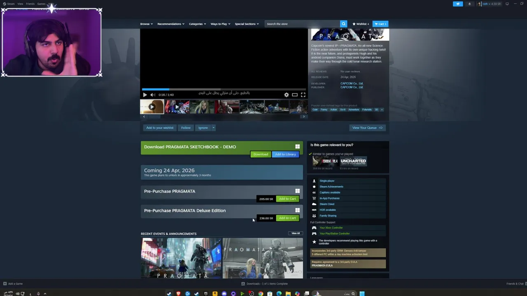Open video player settings gear
Viewport: 527px width, 296px height.
287,95
